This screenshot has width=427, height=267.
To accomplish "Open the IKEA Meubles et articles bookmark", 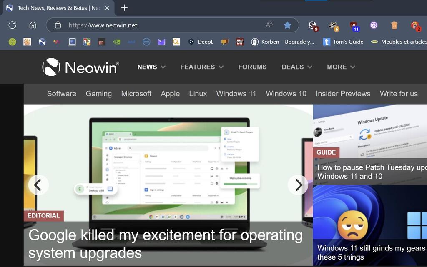I will (399, 42).
